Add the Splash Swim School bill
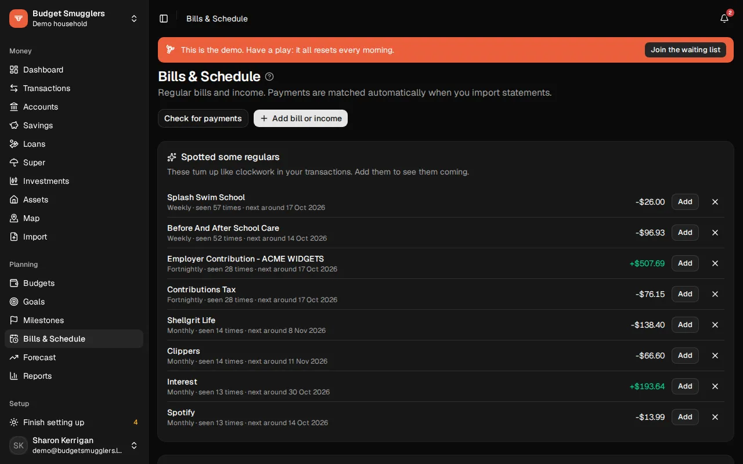The width and height of the screenshot is (743, 464). point(685,202)
